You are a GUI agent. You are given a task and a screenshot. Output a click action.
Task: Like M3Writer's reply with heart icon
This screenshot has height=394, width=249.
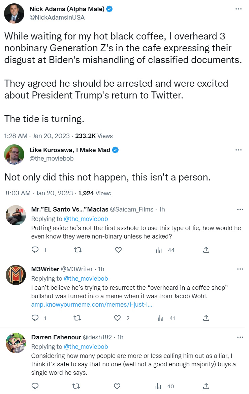coord(118,318)
